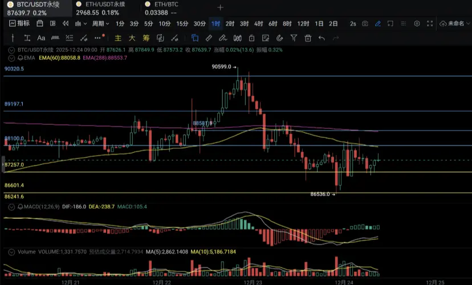Switch to the 3时 timeframe
This screenshot has width=472, height=285.
[244, 23]
